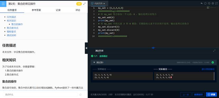Click the code file icon in the editor tab

(x=92, y=3)
